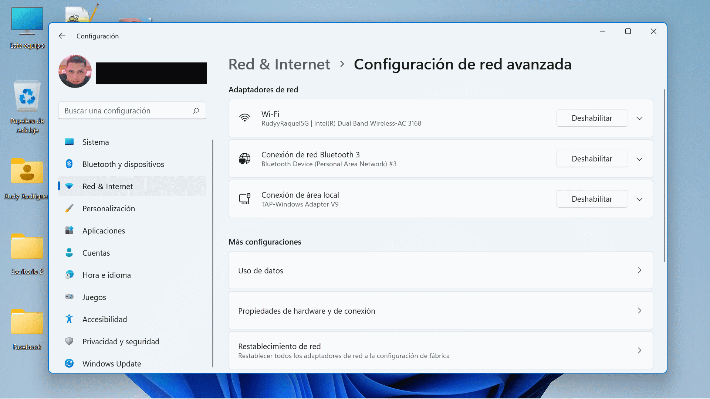Click the Juegos gamepad icon

69,296
